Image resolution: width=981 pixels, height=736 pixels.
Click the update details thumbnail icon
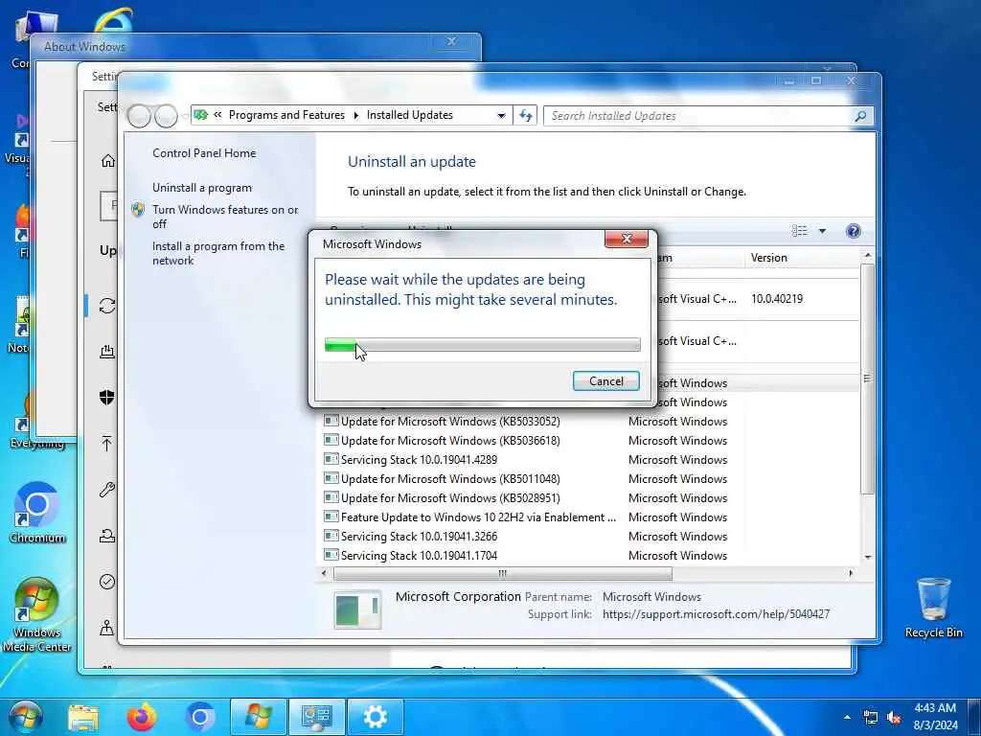point(357,609)
